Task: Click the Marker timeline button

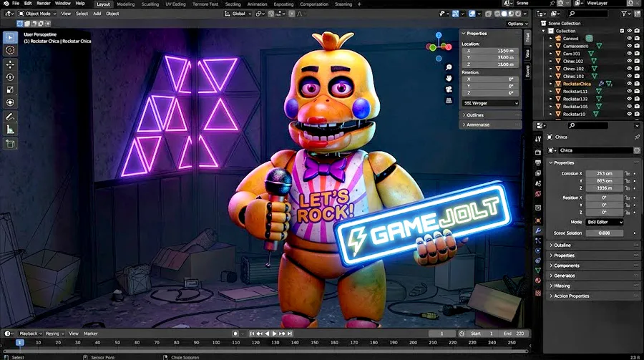Action: pos(91,334)
